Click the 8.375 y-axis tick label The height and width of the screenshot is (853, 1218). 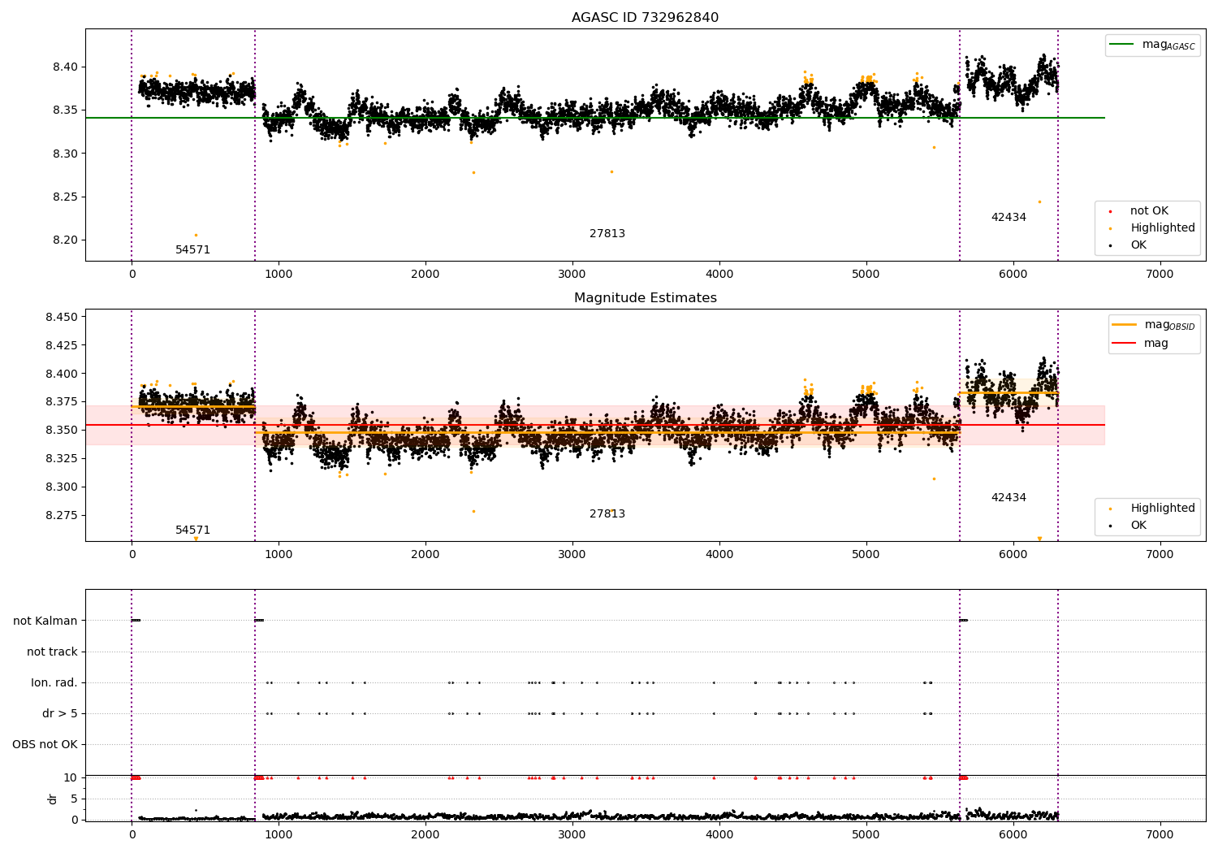pos(62,402)
